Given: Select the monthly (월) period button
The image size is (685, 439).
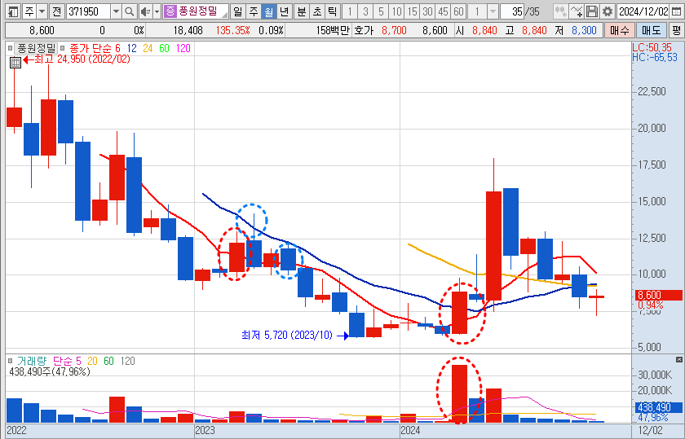Looking at the screenshot, I should (x=268, y=11).
